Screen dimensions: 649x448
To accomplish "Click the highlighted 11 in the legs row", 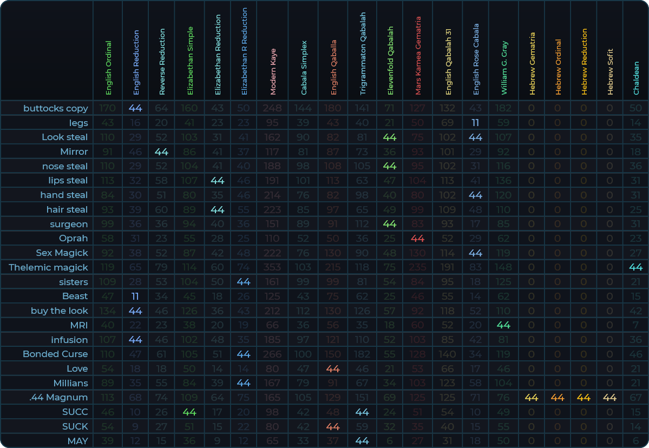I will 475,123.
